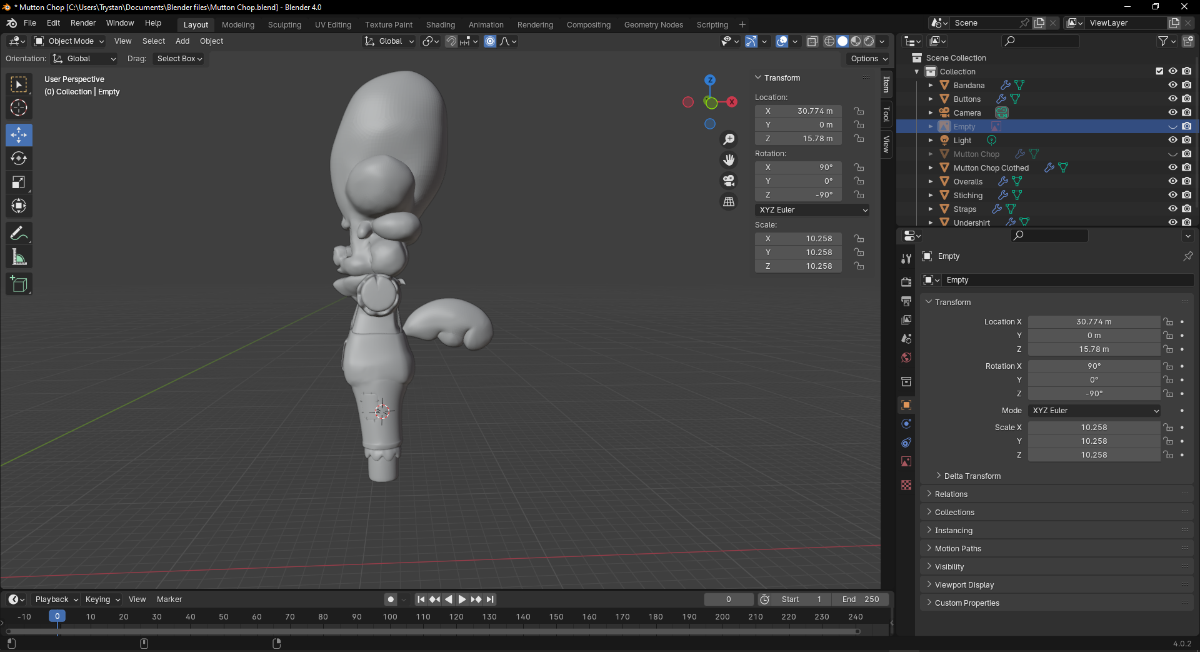Switch to the Sculpting workspace tab
The image size is (1200, 652).
pyautogui.click(x=284, y=25)
